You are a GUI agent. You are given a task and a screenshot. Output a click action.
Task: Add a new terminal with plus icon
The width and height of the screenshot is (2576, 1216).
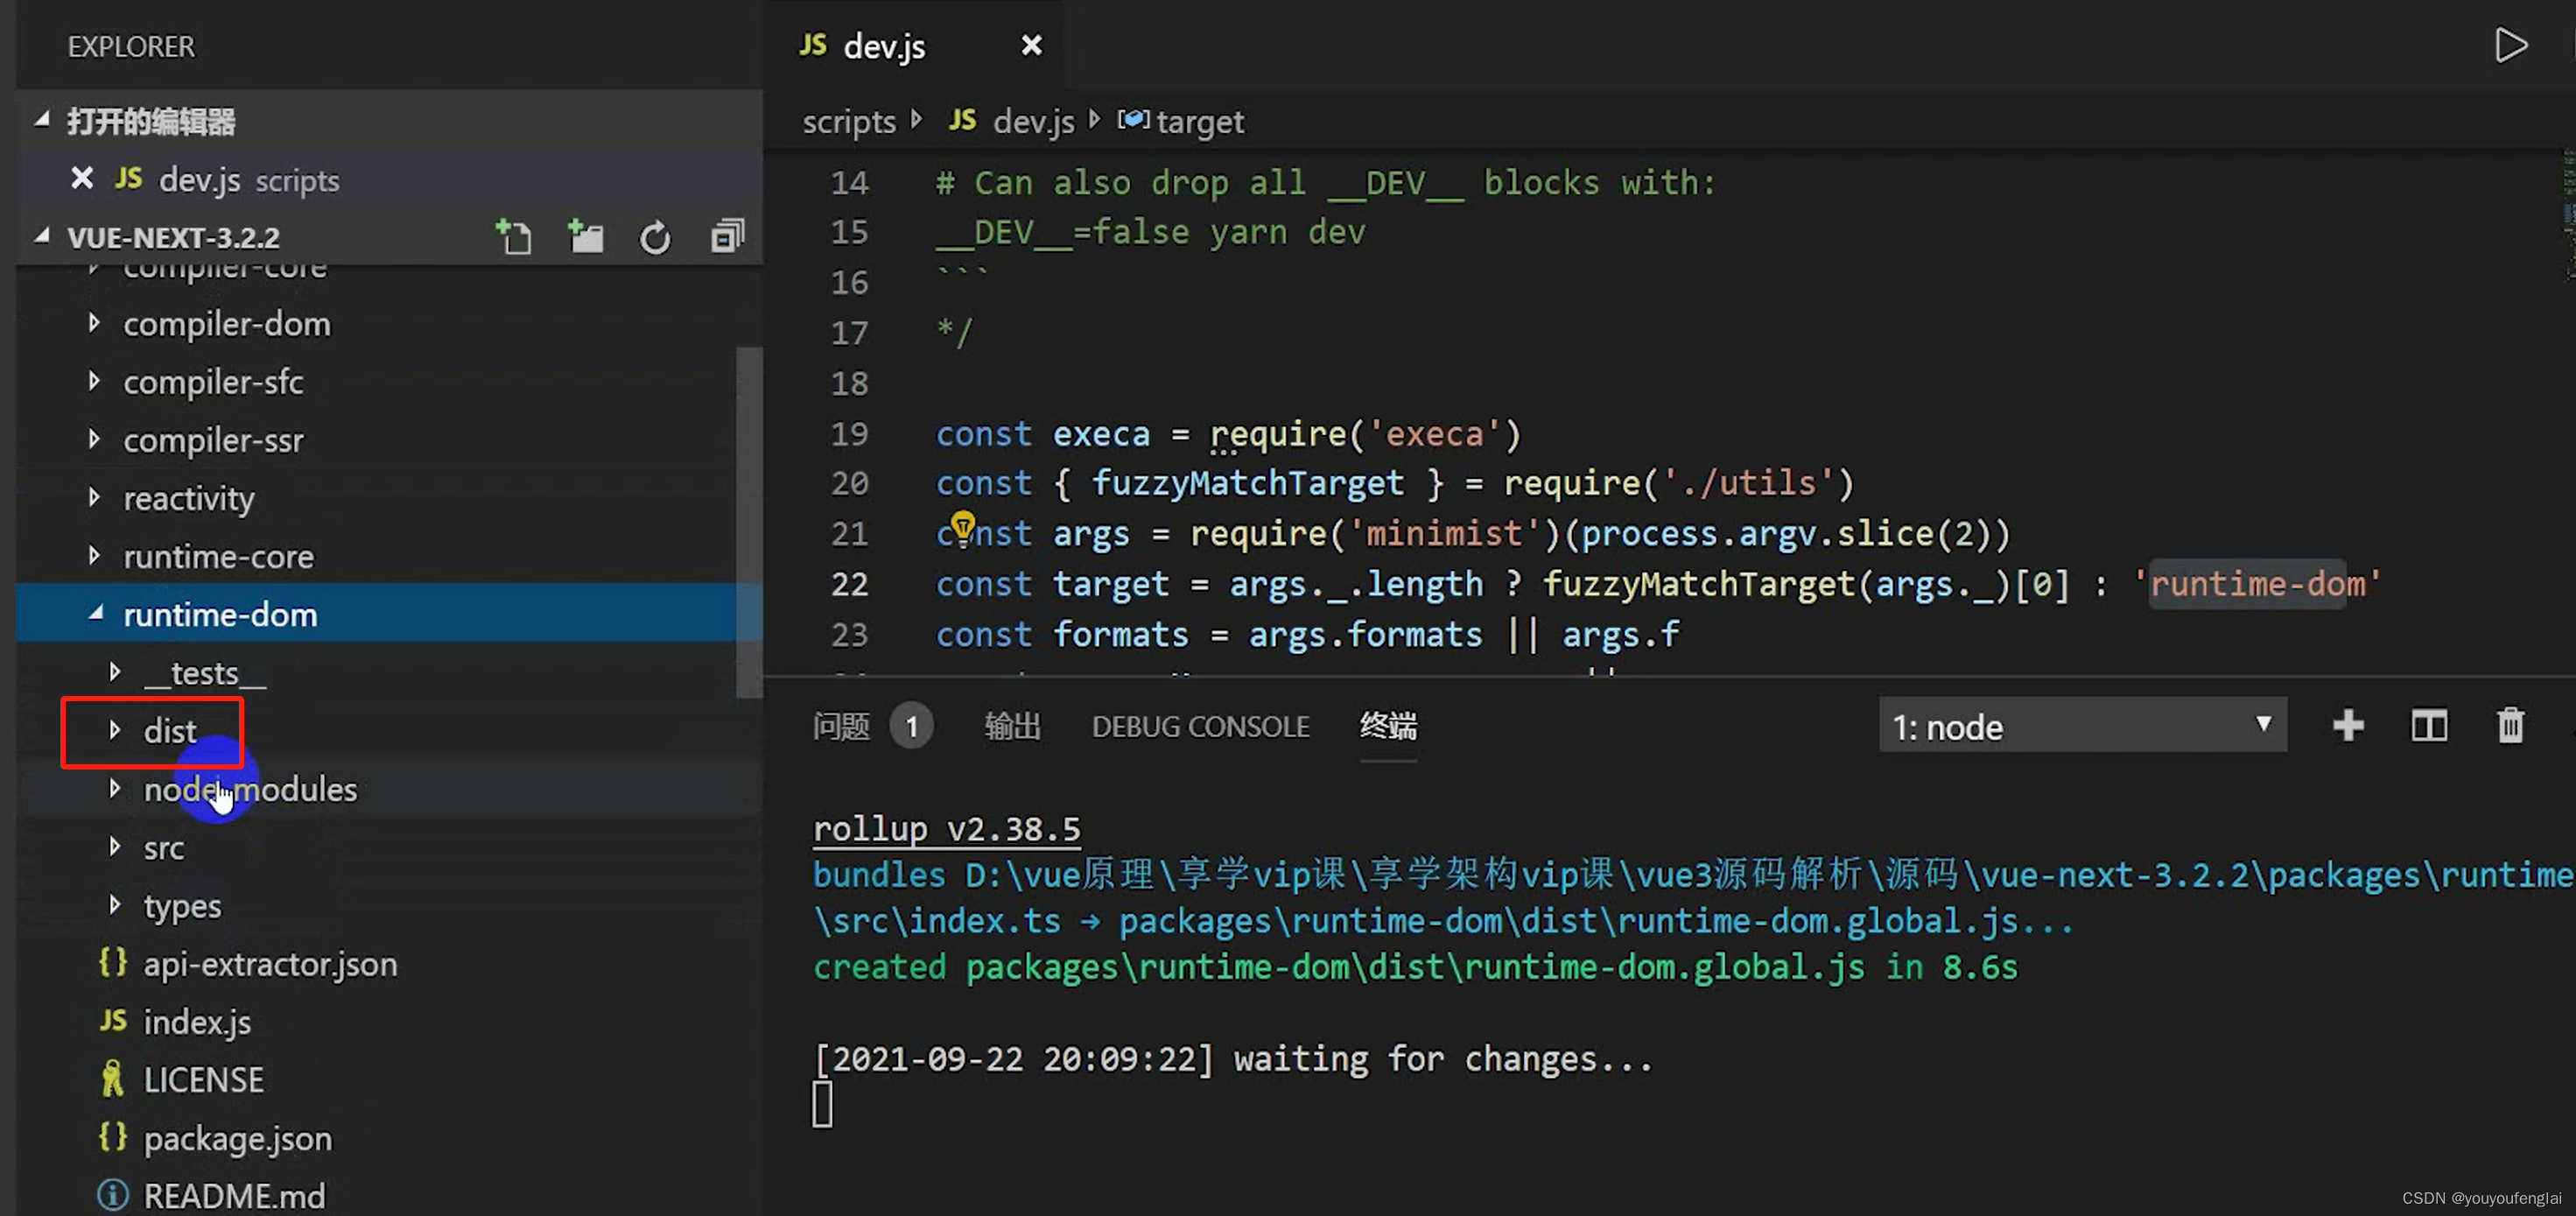click(x=2348, y=725)
